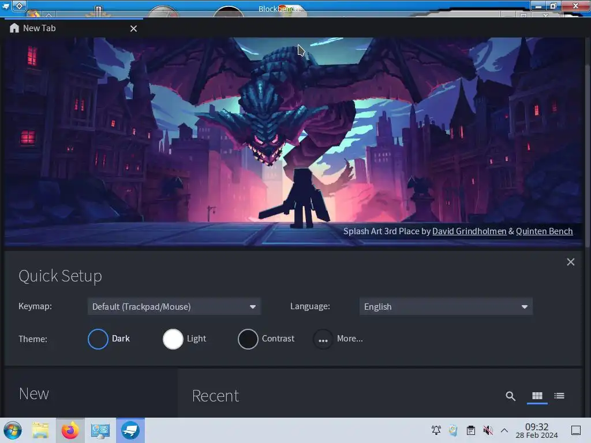Click the Recent section heading
The image size is (591, 443).
point(215,396)
